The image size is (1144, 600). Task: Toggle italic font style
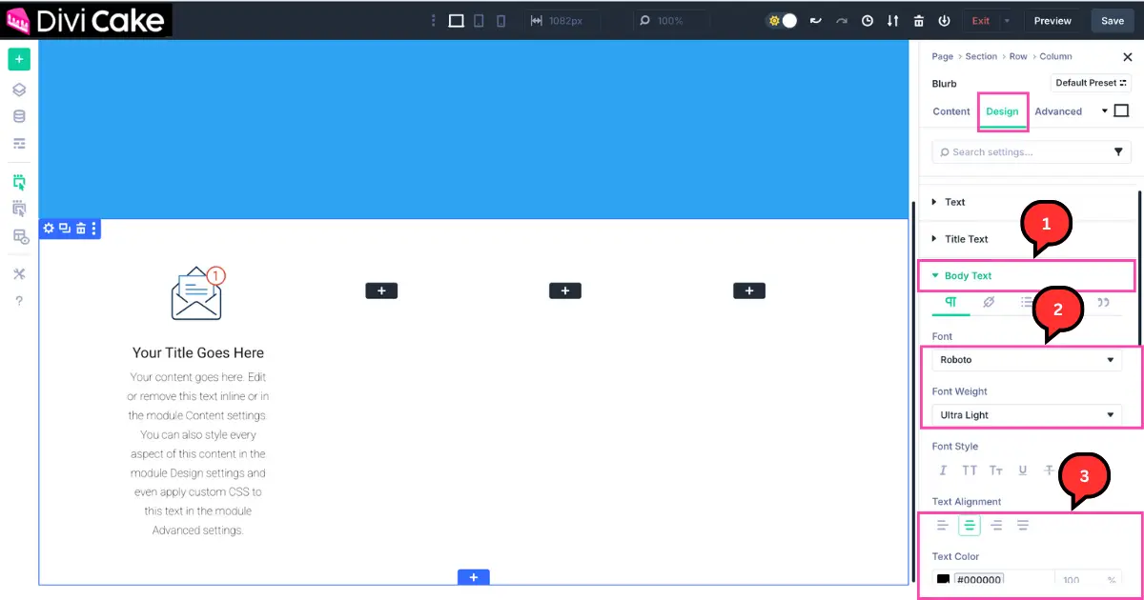pyautogui.click(x=943, y=470)
